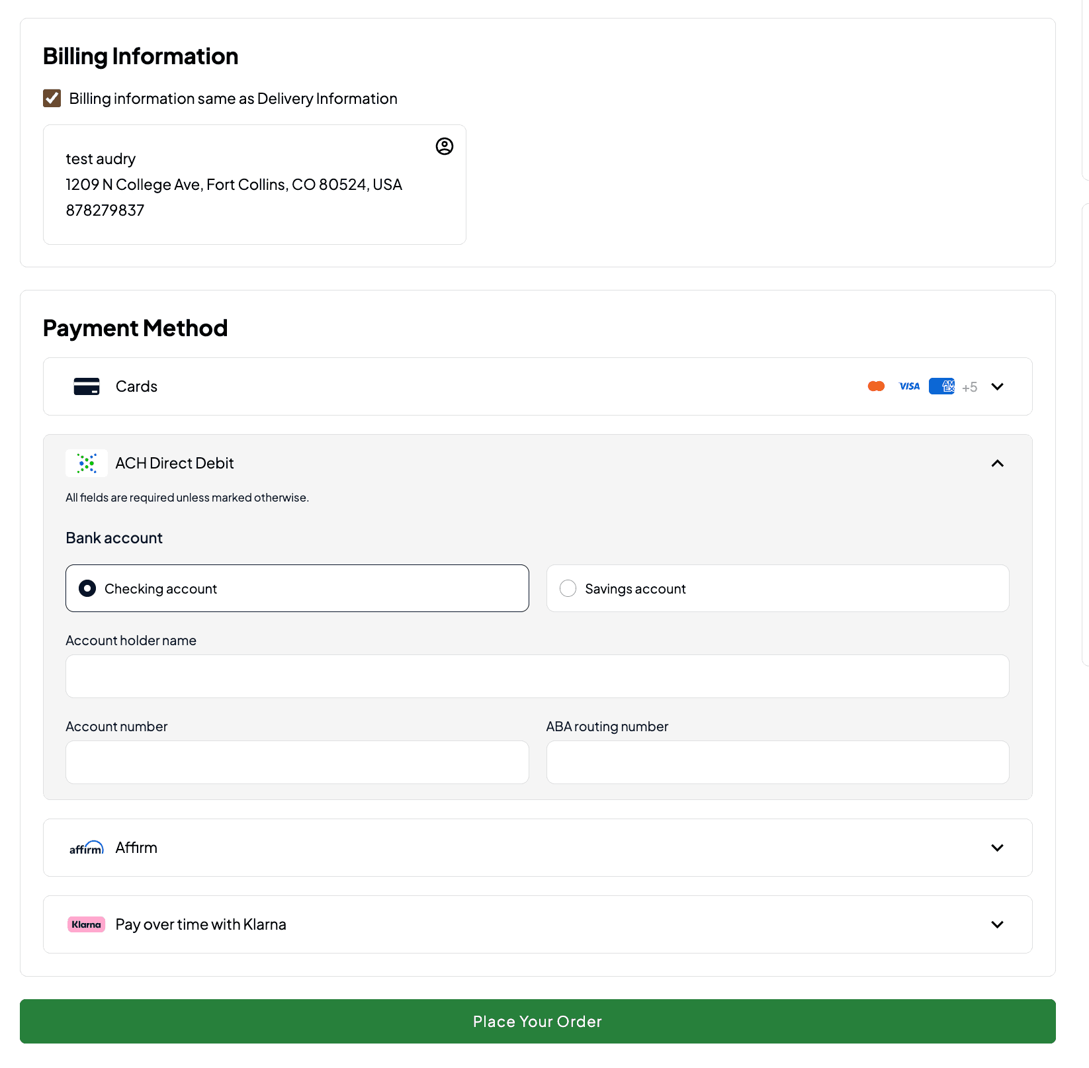This screenshot has height=1068, width=1089.
Task: Click the profile icon in address card
Action: [445, 146]
